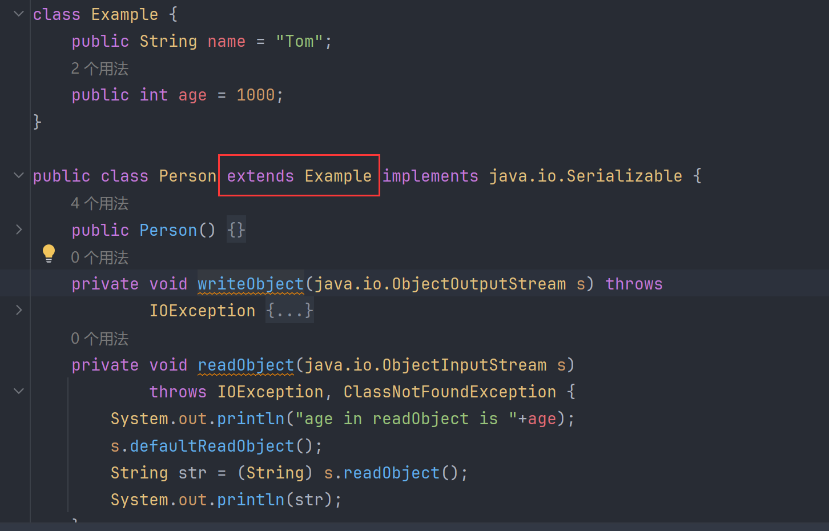This screenshot has height=531, width=829.
Task: Click the Person() constructor name
Action: tap(168, 230)
